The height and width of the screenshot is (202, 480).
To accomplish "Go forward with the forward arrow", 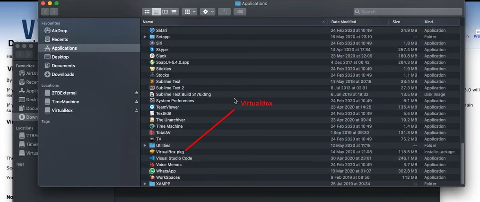I will click(54, 12).
